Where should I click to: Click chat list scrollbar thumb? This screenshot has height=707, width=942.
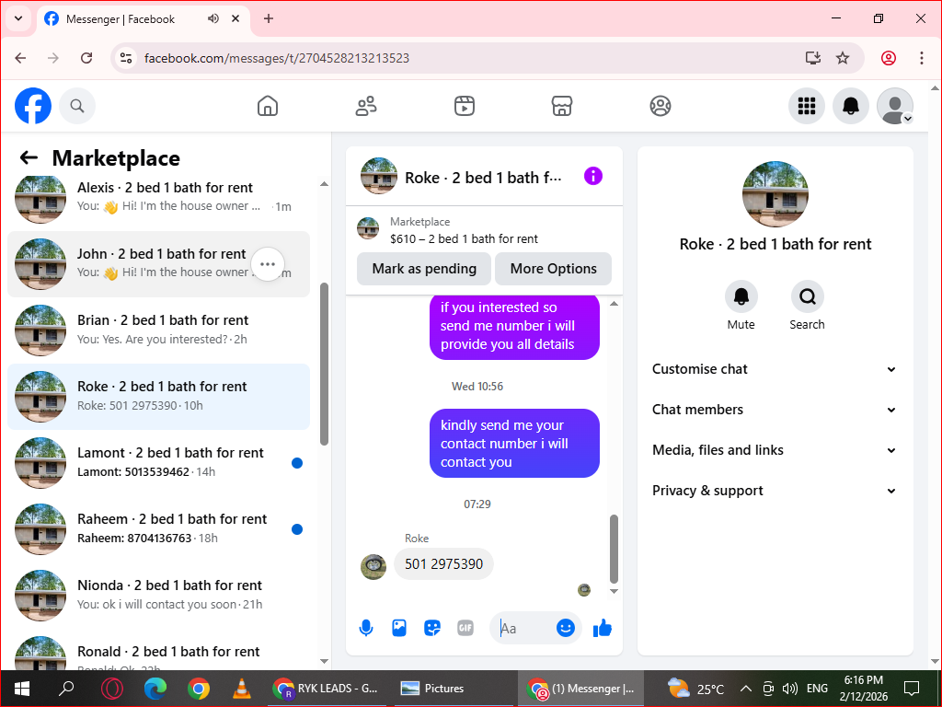(325, 365)
